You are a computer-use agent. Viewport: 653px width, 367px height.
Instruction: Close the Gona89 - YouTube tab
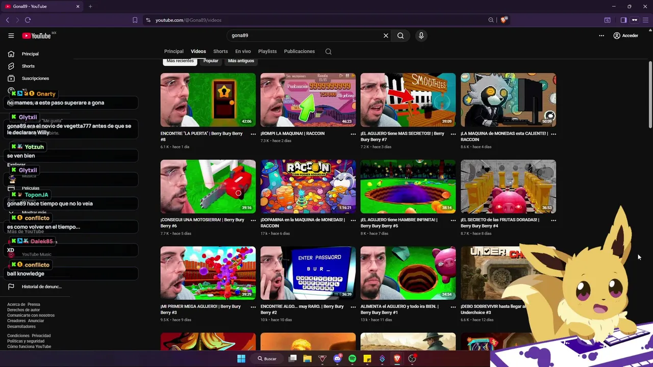pyautogui.click(x=78, y=7)
